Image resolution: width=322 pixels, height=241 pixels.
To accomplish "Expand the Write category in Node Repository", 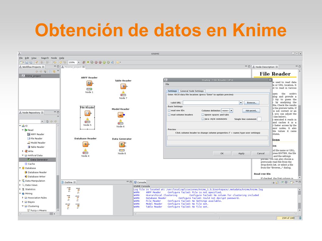I will coord(23,151).
